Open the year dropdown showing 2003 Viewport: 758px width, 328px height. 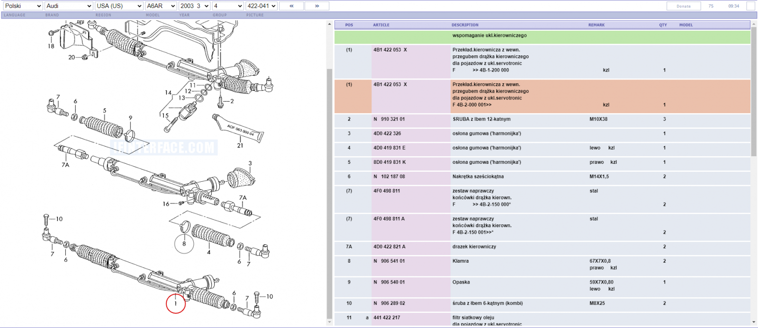point(195,6)
